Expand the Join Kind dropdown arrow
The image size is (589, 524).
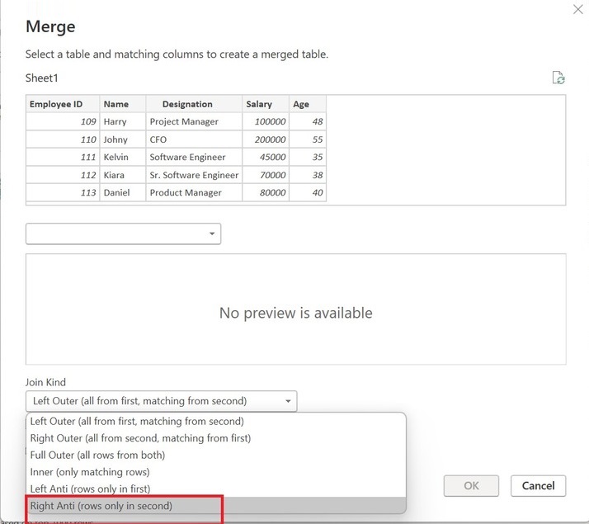coord(288,402)
